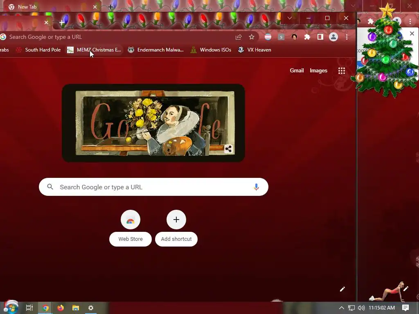The image size is (419, 314).
Task: Launch Firefox from the taskbar
Action: point(61,308)
